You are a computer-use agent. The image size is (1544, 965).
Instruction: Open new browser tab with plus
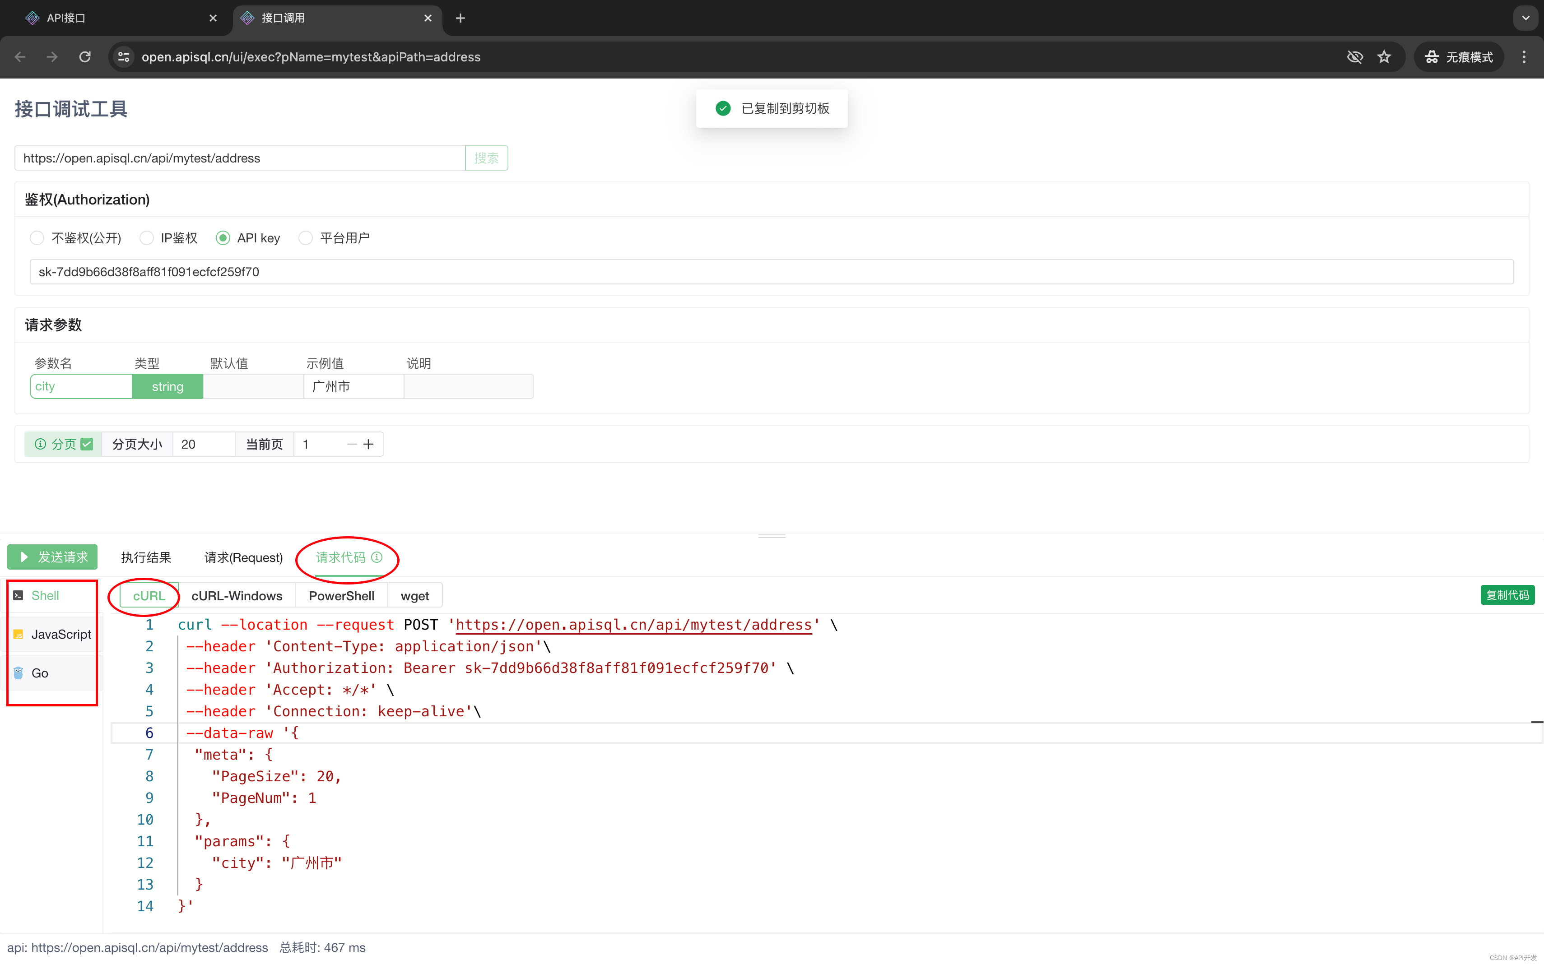pos(460,18)
